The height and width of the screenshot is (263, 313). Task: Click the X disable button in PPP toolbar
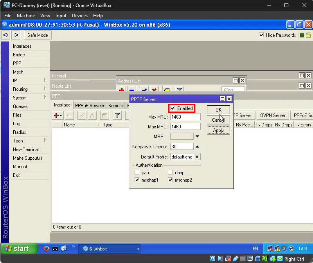point(92,115)
